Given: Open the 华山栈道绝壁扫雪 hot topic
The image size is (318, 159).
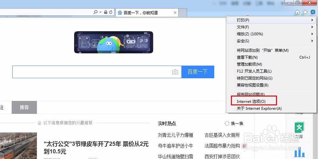Looking at the screenshot, I should 176,156.
